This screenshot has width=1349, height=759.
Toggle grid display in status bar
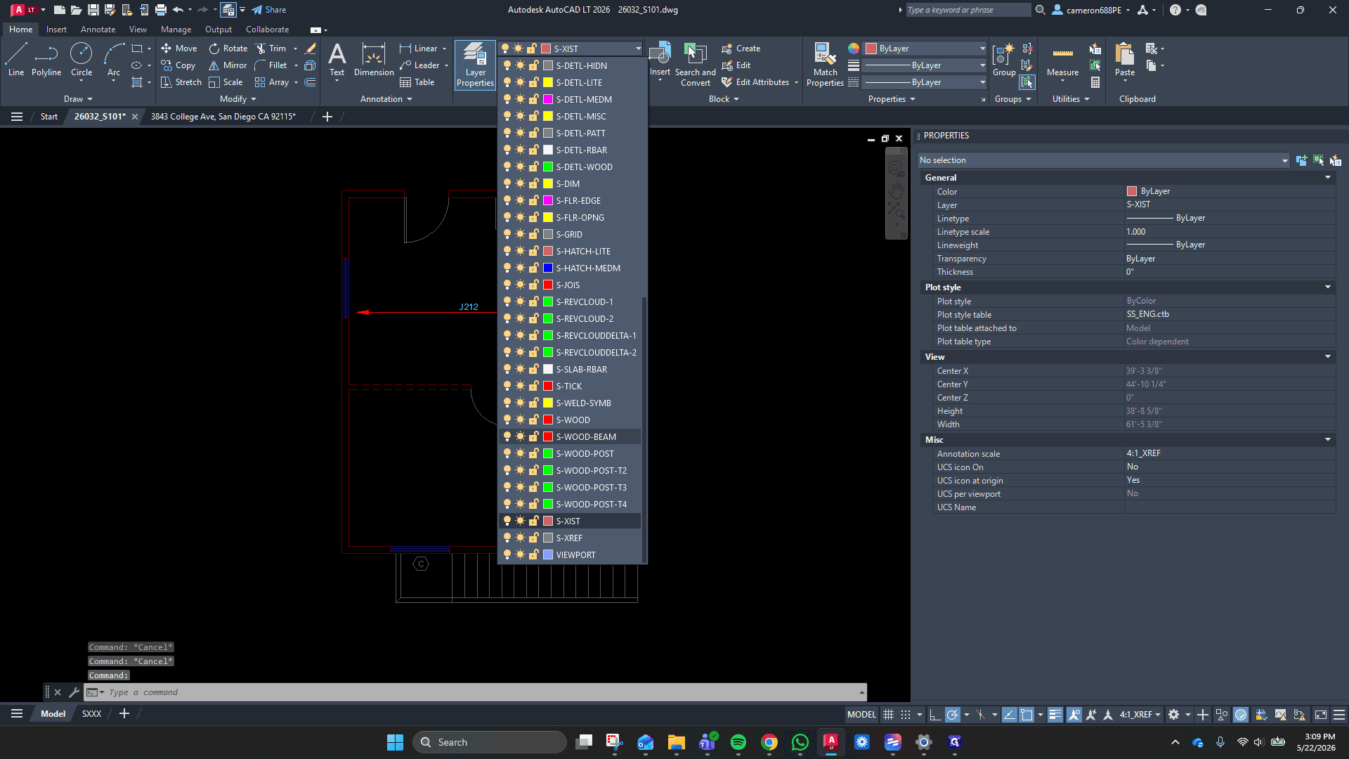point(889,715)
